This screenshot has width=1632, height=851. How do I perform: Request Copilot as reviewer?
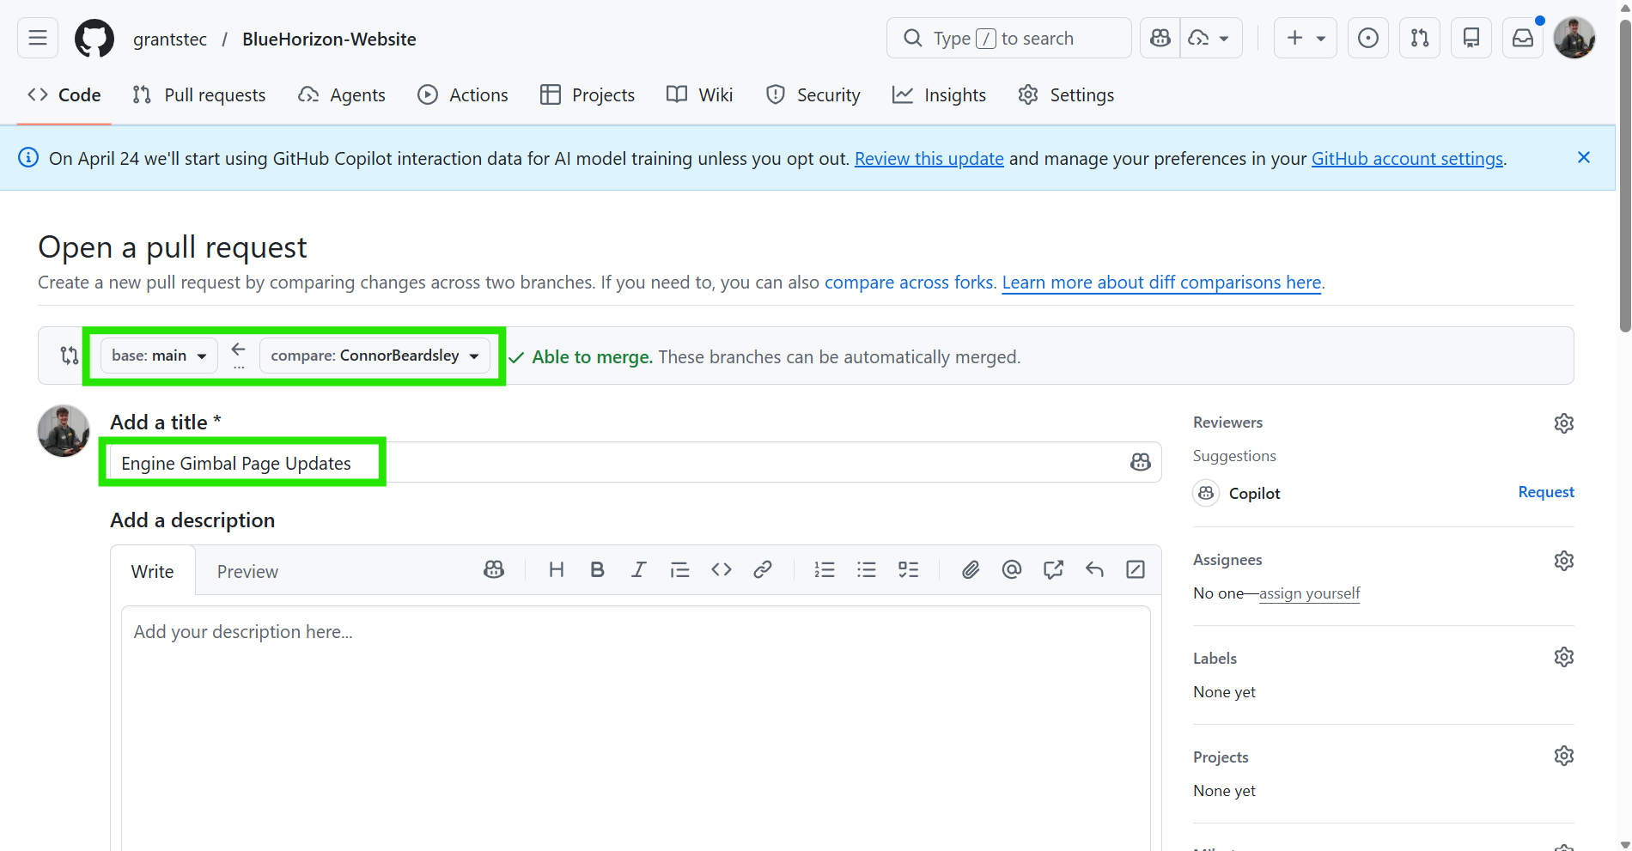pyautogui.click(x=1546, y=492)
